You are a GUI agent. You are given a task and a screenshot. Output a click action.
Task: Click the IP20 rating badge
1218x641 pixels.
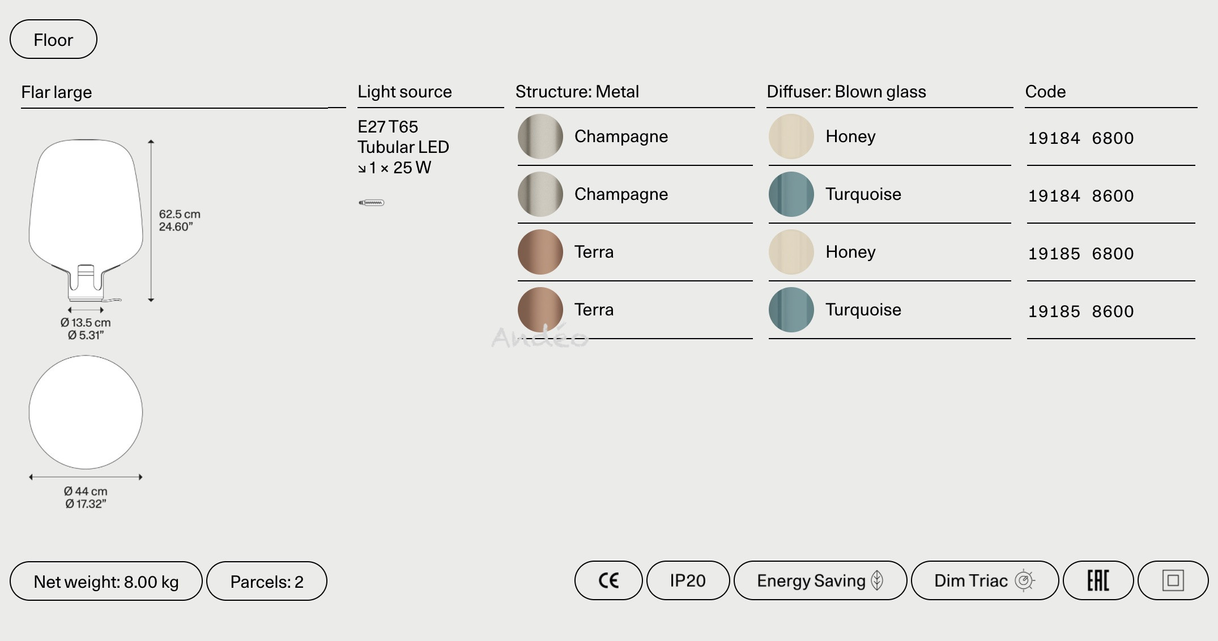coord(688,580)
